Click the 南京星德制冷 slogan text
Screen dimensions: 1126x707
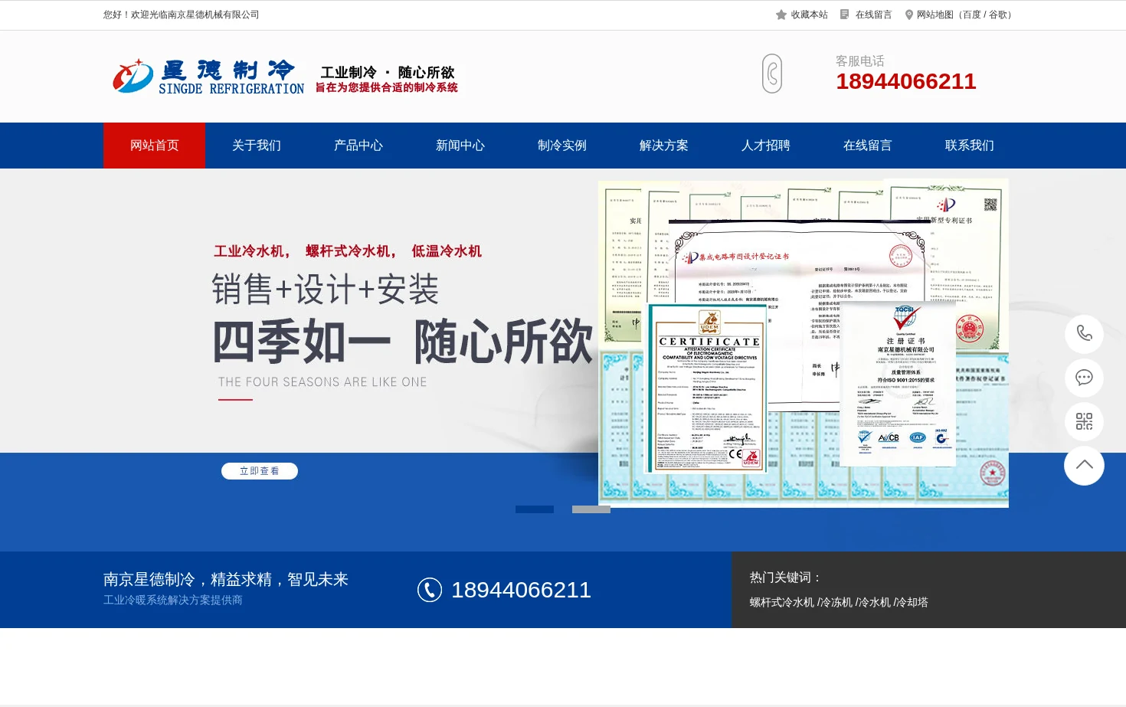[226, 579]
